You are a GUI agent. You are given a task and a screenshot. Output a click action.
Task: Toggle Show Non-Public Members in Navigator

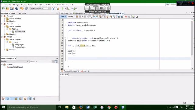[x=16, y=99]
